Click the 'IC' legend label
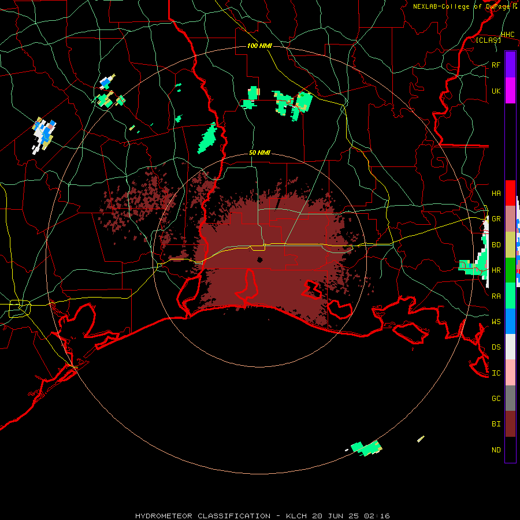The height and width of the screenshot is (520, 520). pyautogui.click(x=496, y=373)
